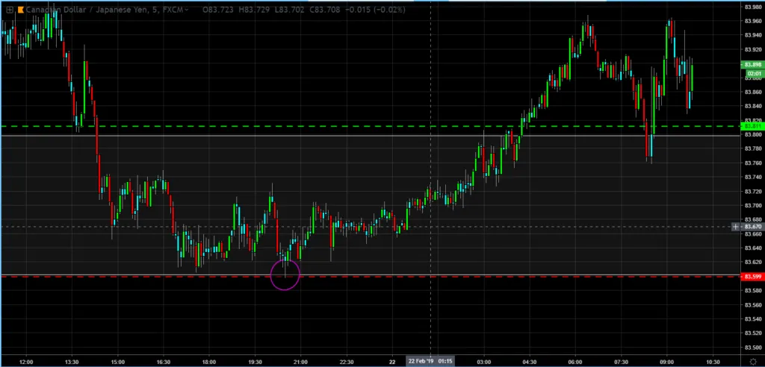Click the 21:00 label on the time axis

point(300,362)
